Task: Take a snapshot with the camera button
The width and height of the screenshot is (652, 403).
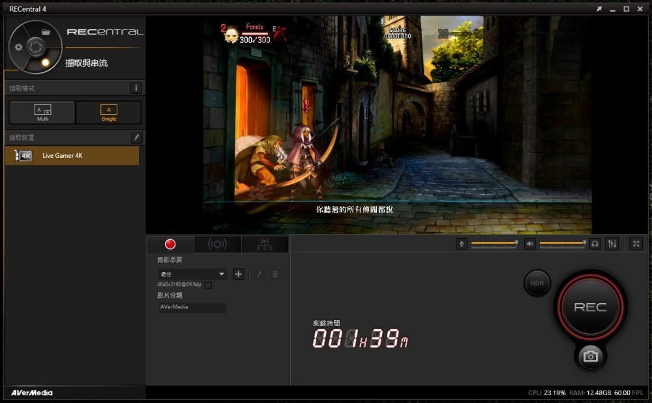Action: click(x=591, y=356)
